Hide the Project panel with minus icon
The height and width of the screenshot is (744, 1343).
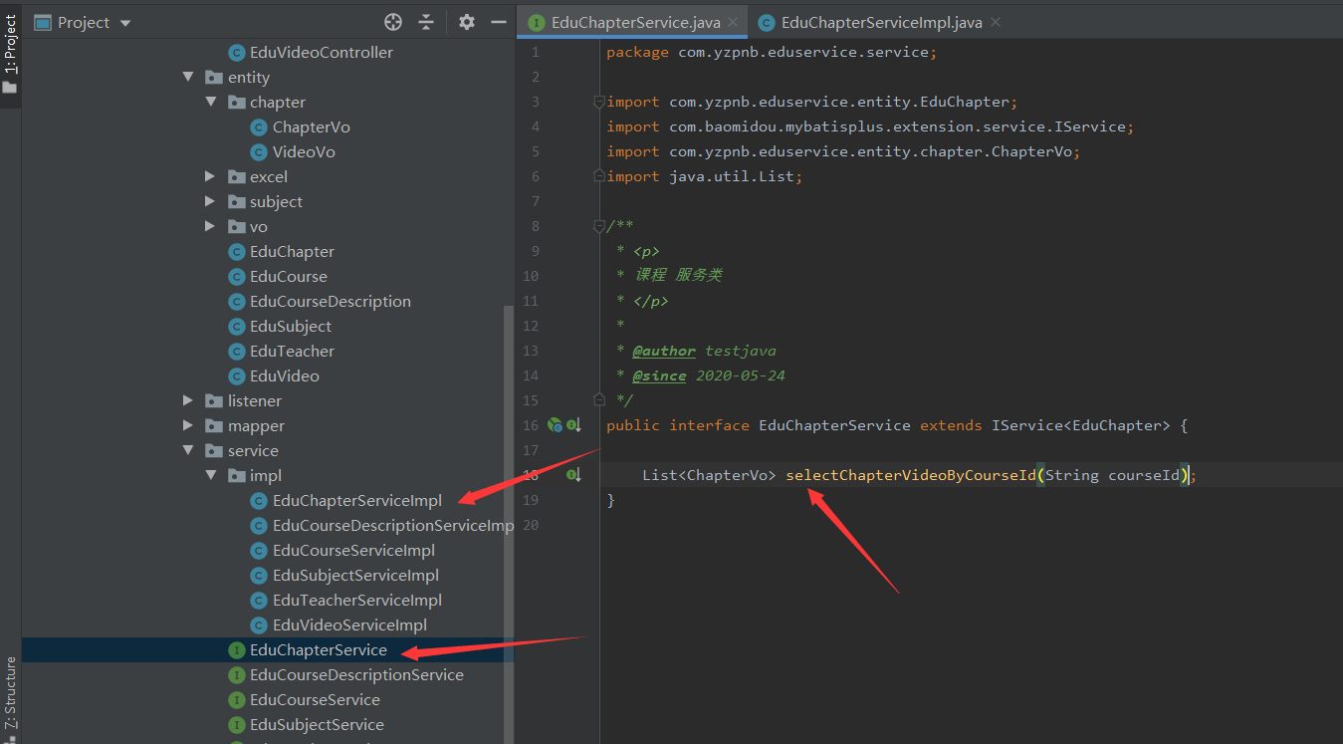[499, 22]
